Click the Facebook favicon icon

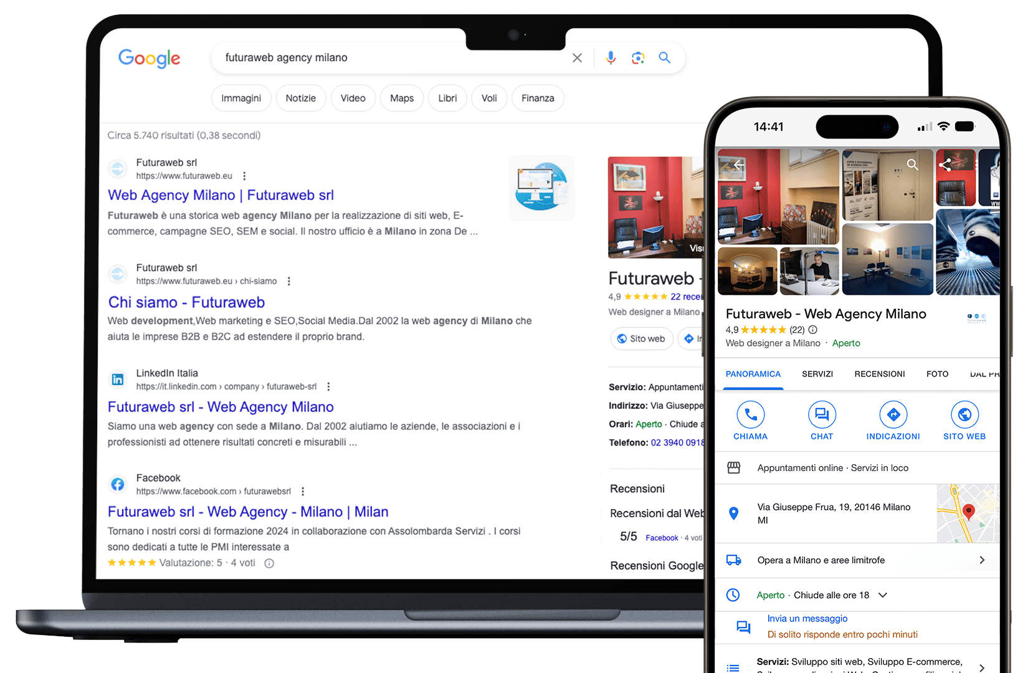click(x=117, y=484)
